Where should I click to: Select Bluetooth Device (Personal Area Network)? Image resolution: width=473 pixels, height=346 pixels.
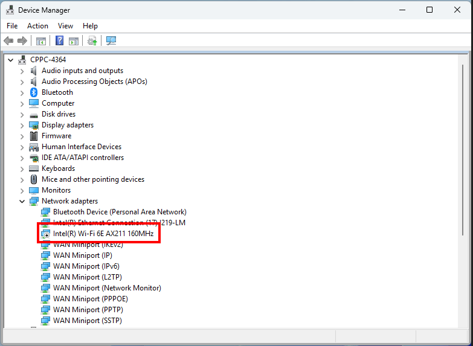(x=120, y=212)
